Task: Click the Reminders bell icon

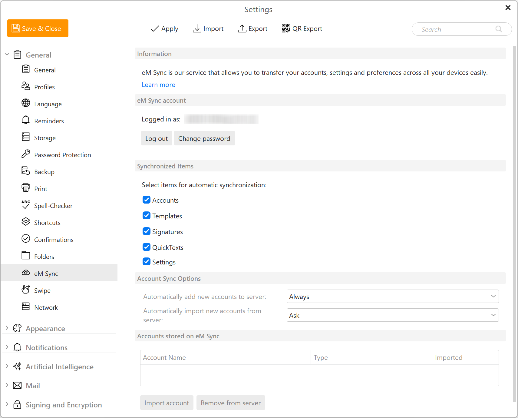Action: (x=26, y=120)
